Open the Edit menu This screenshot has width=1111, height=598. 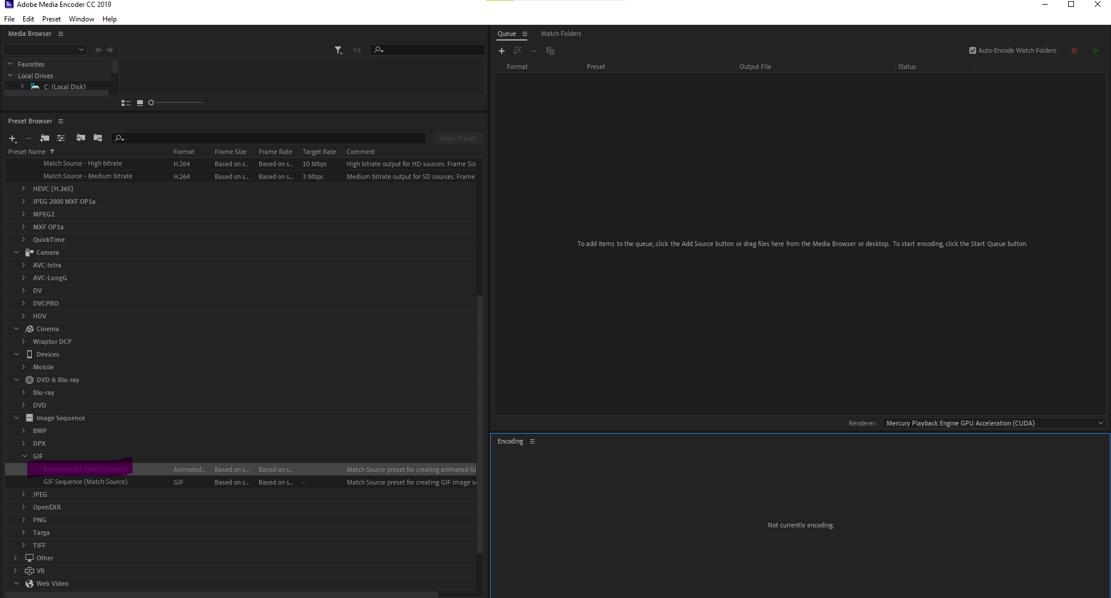(28, 19)
